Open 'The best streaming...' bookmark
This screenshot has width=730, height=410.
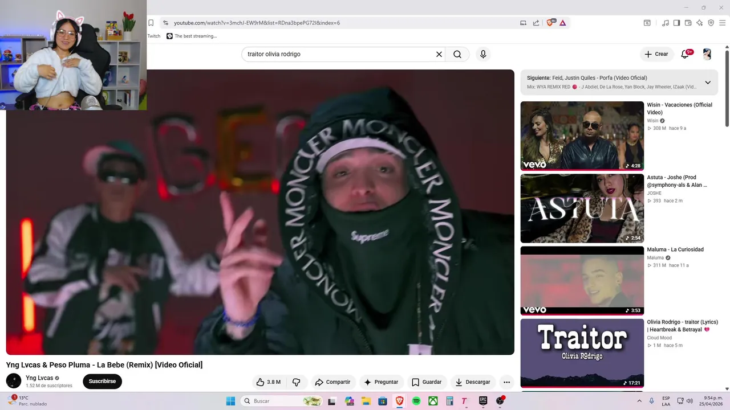coord(192,36)
